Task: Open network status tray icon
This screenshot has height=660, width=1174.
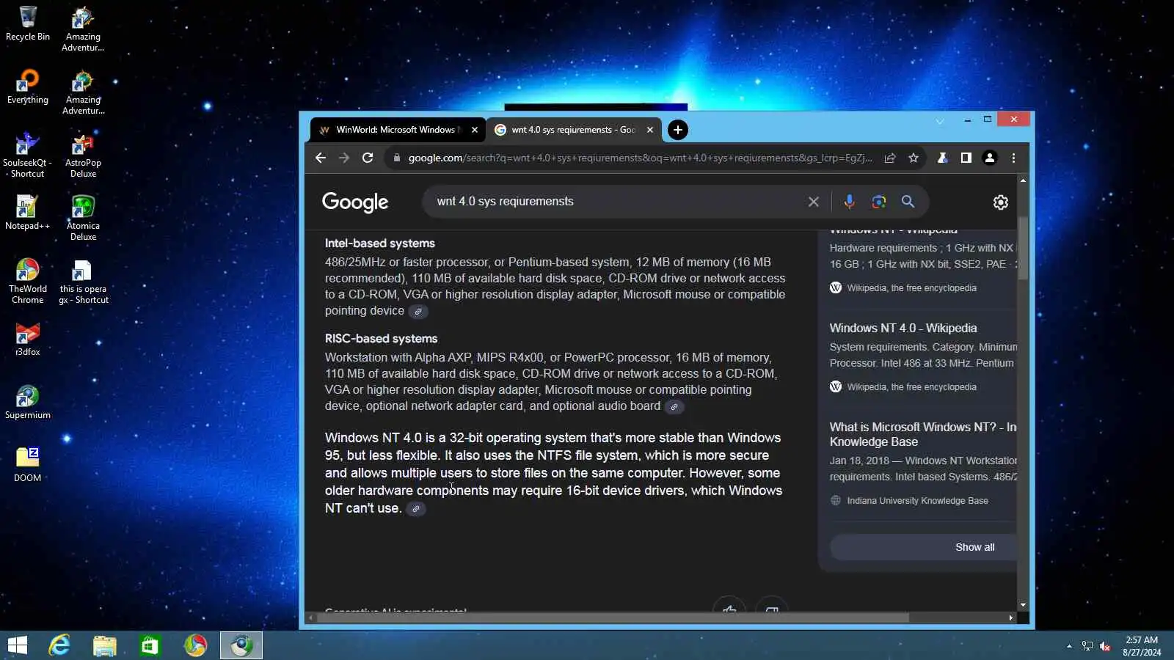Action: click(x=1087, y=646)
